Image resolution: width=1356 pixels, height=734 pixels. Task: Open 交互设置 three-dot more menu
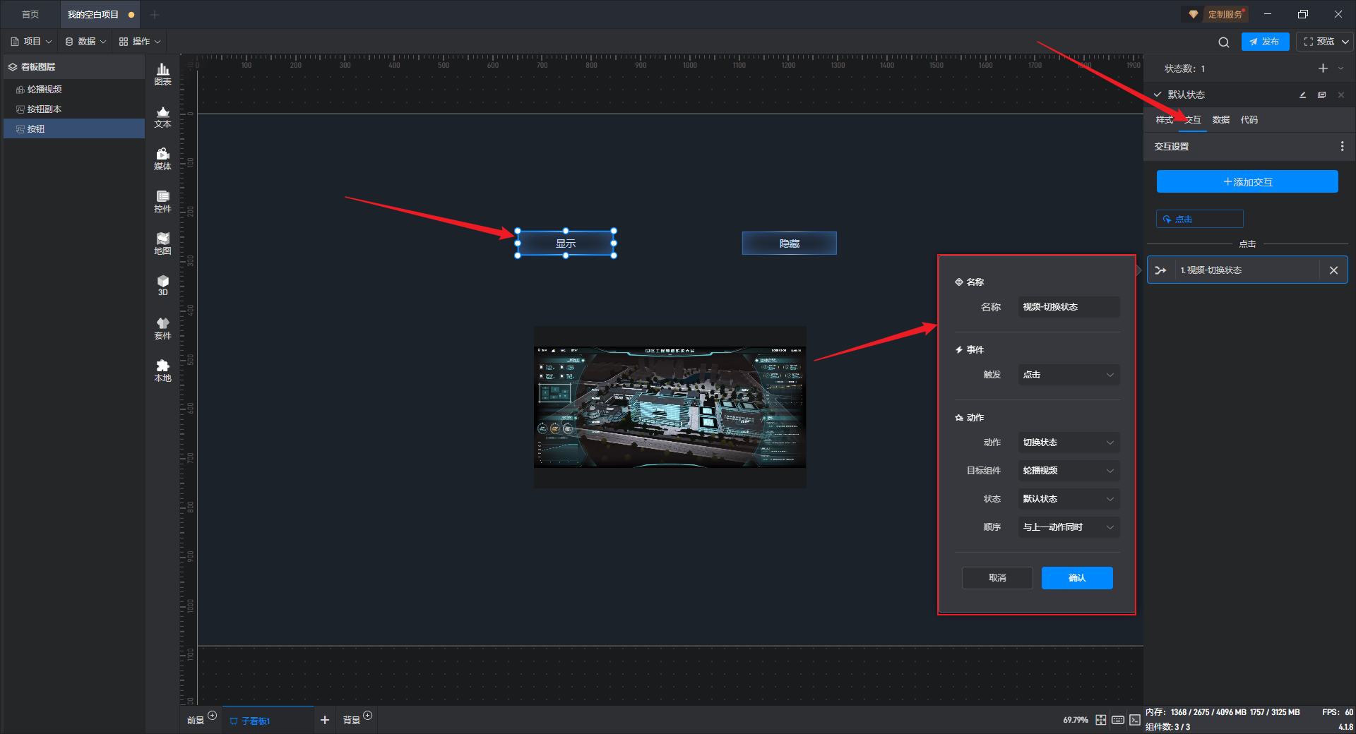pos(1342,146)
